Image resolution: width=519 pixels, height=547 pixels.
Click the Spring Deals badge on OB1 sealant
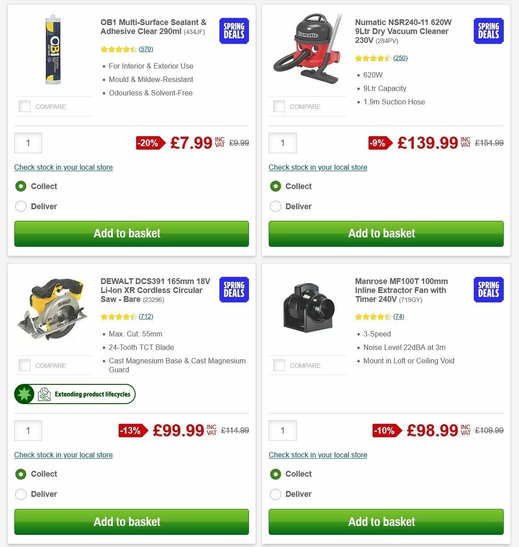point(233,30)
